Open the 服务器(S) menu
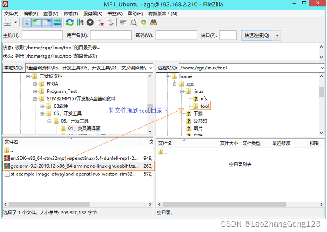 tap(93, 14)
